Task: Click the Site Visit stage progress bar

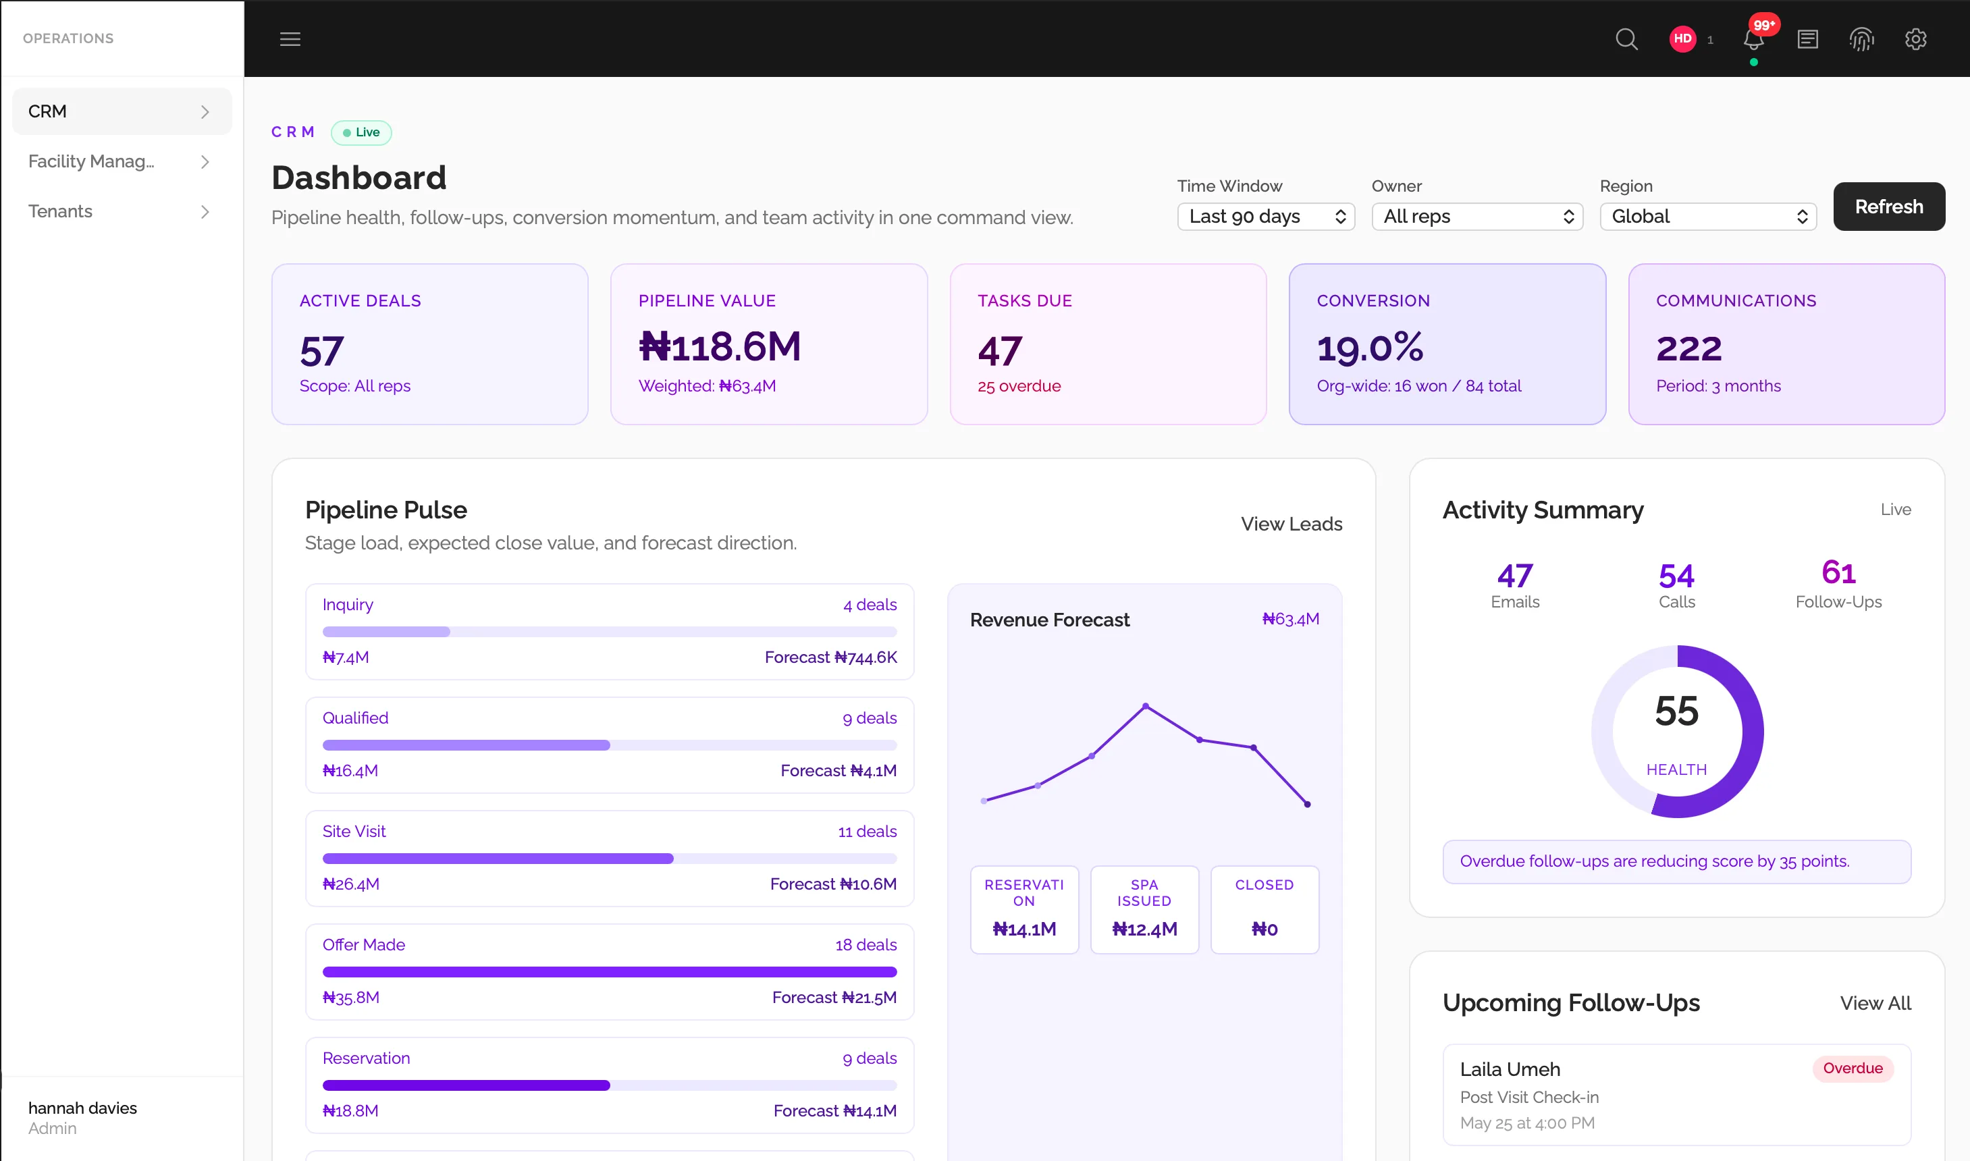Action: (x=610, y=858)
